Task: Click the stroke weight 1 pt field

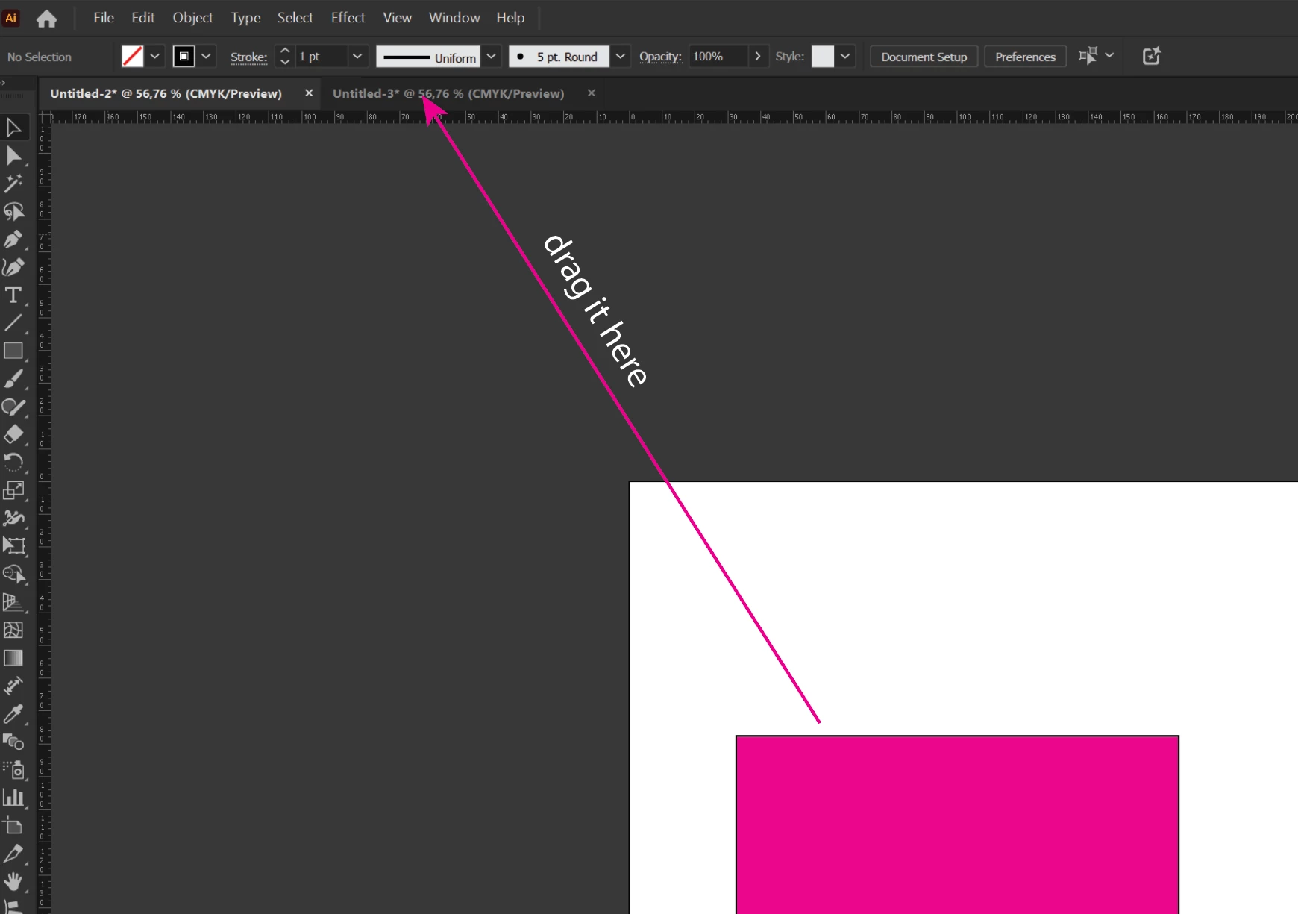Action: 322,57
